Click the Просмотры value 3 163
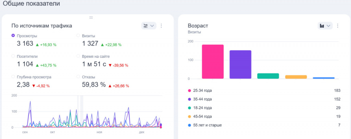The image size is (351, 139). coord(25,43)
